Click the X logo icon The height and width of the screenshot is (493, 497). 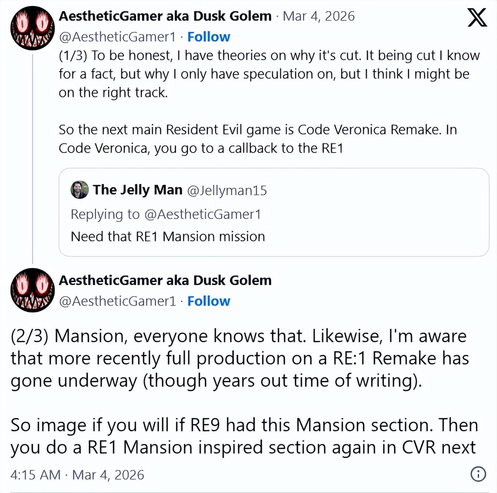(x=477, y=17)
